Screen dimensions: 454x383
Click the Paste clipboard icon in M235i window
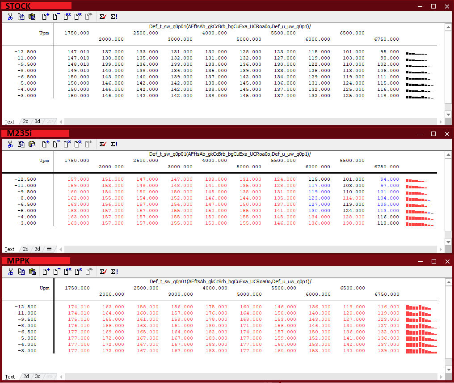pos(32,145)
